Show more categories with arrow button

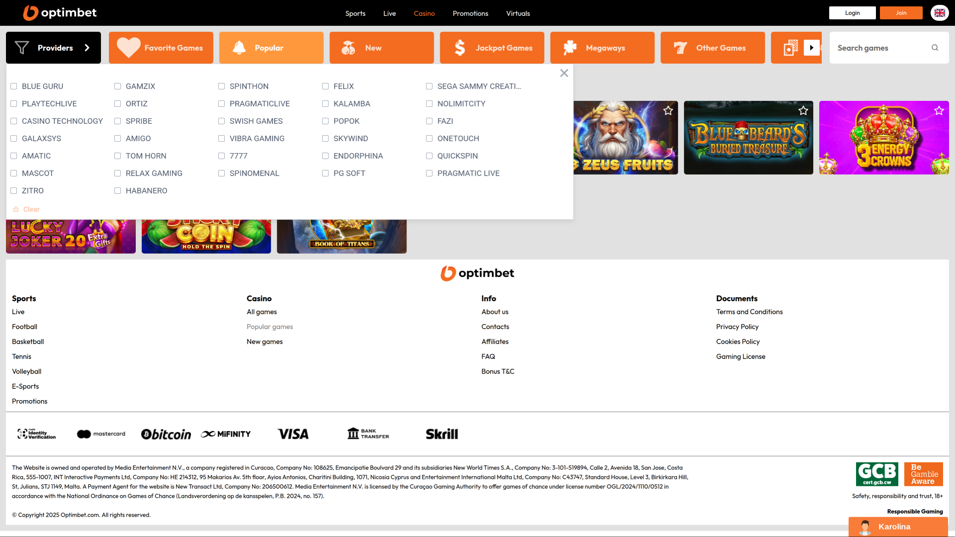pyautogui.click(x=812, y=48)
